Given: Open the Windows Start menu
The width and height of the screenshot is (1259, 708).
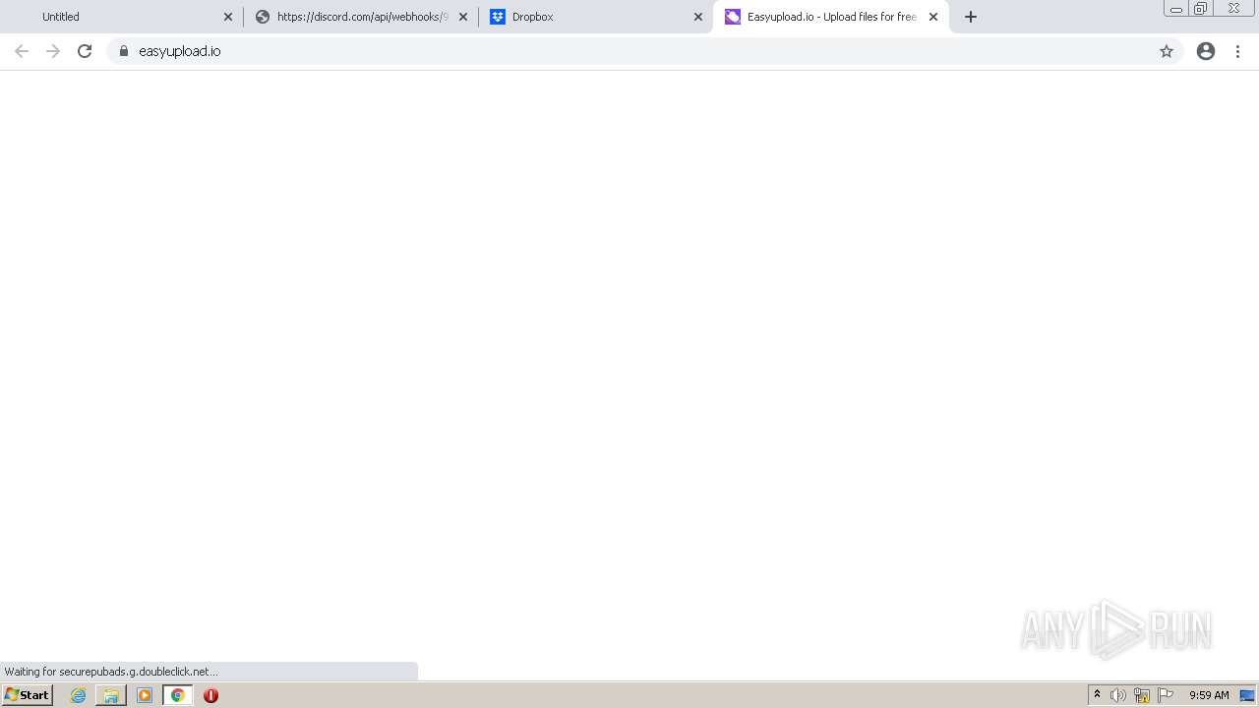Looking at the screenshot, I should coord(28,695).
